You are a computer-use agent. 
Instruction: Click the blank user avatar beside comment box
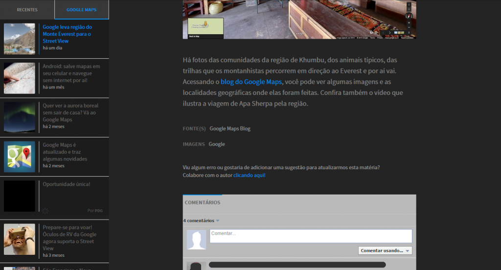pyautogui.click(x=196, y=239)
